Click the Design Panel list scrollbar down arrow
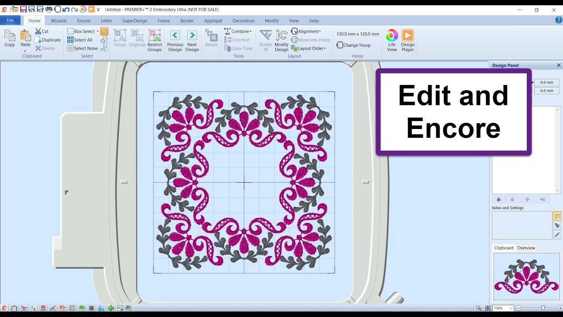 pyautogui.click(x=558, y=191)
